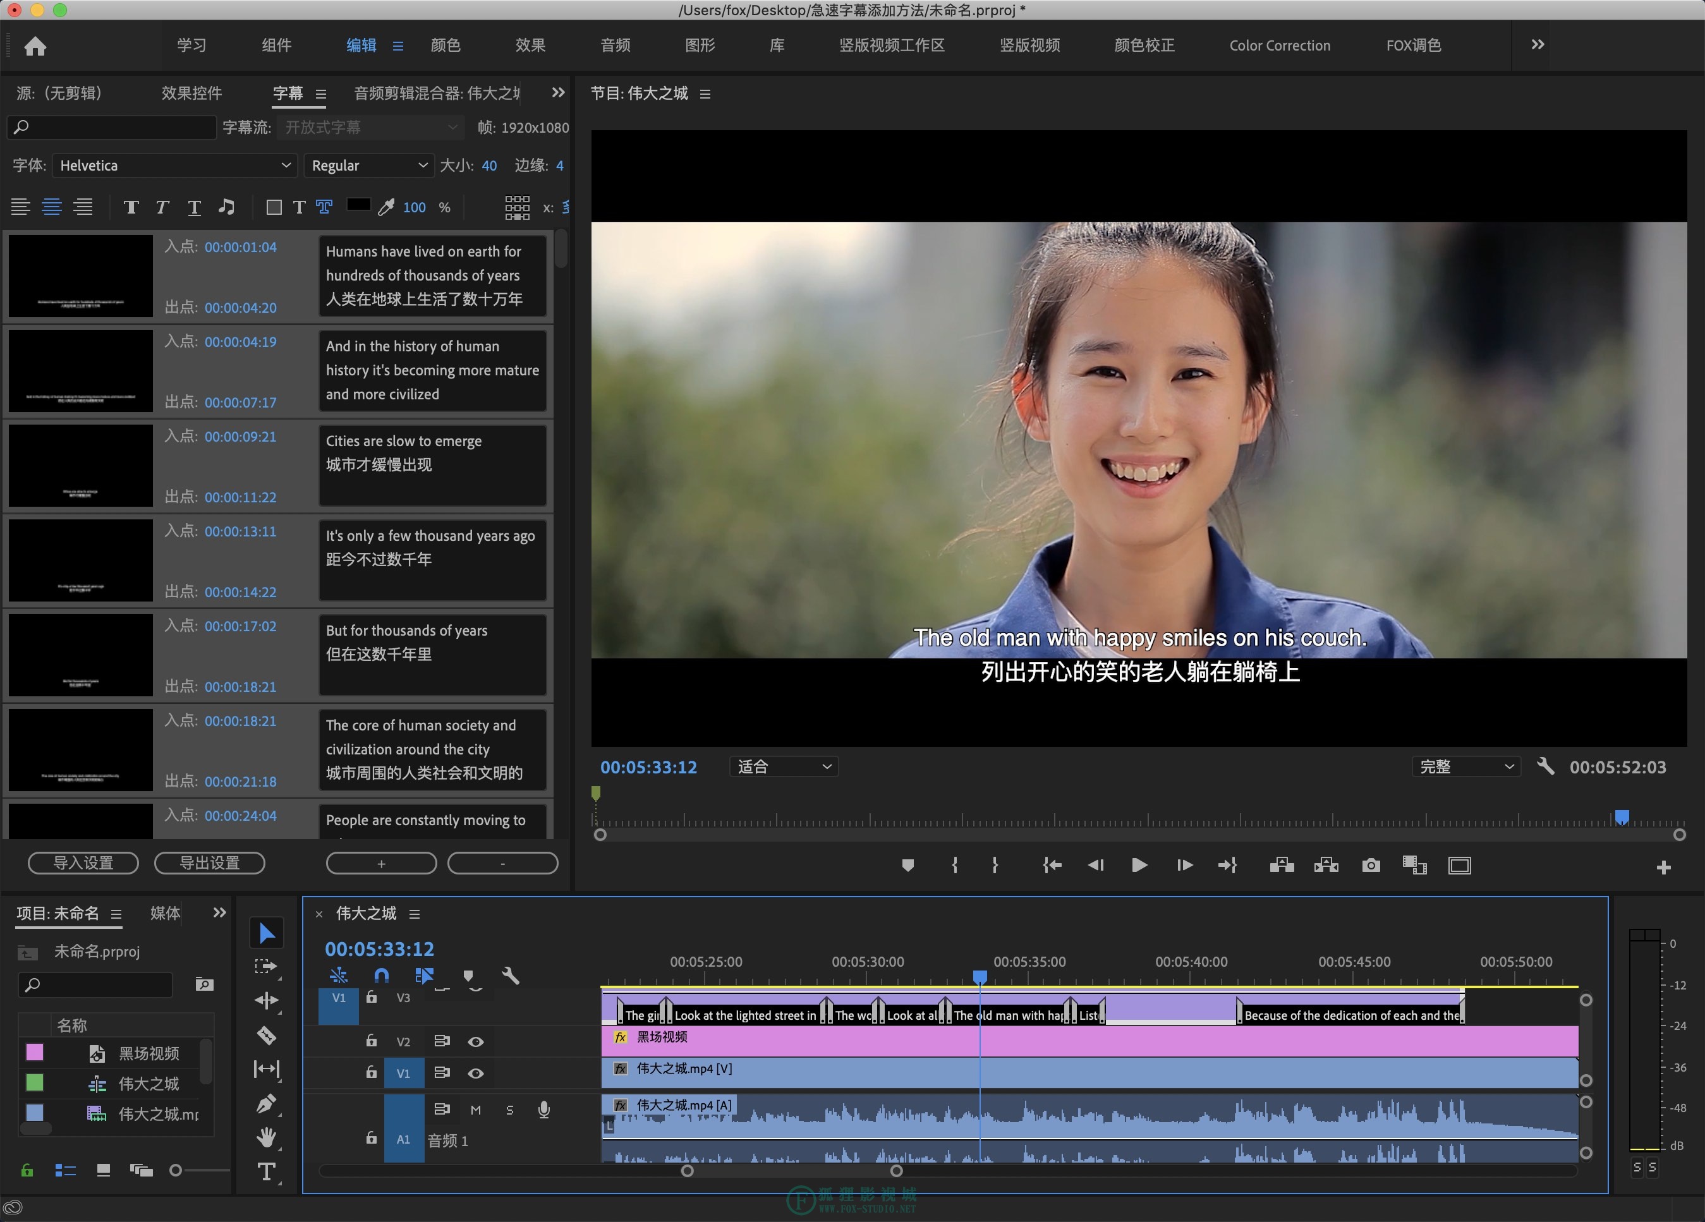Toggle lock on V3 track
Screen dimensions: 1705x1222
[372, 997]
